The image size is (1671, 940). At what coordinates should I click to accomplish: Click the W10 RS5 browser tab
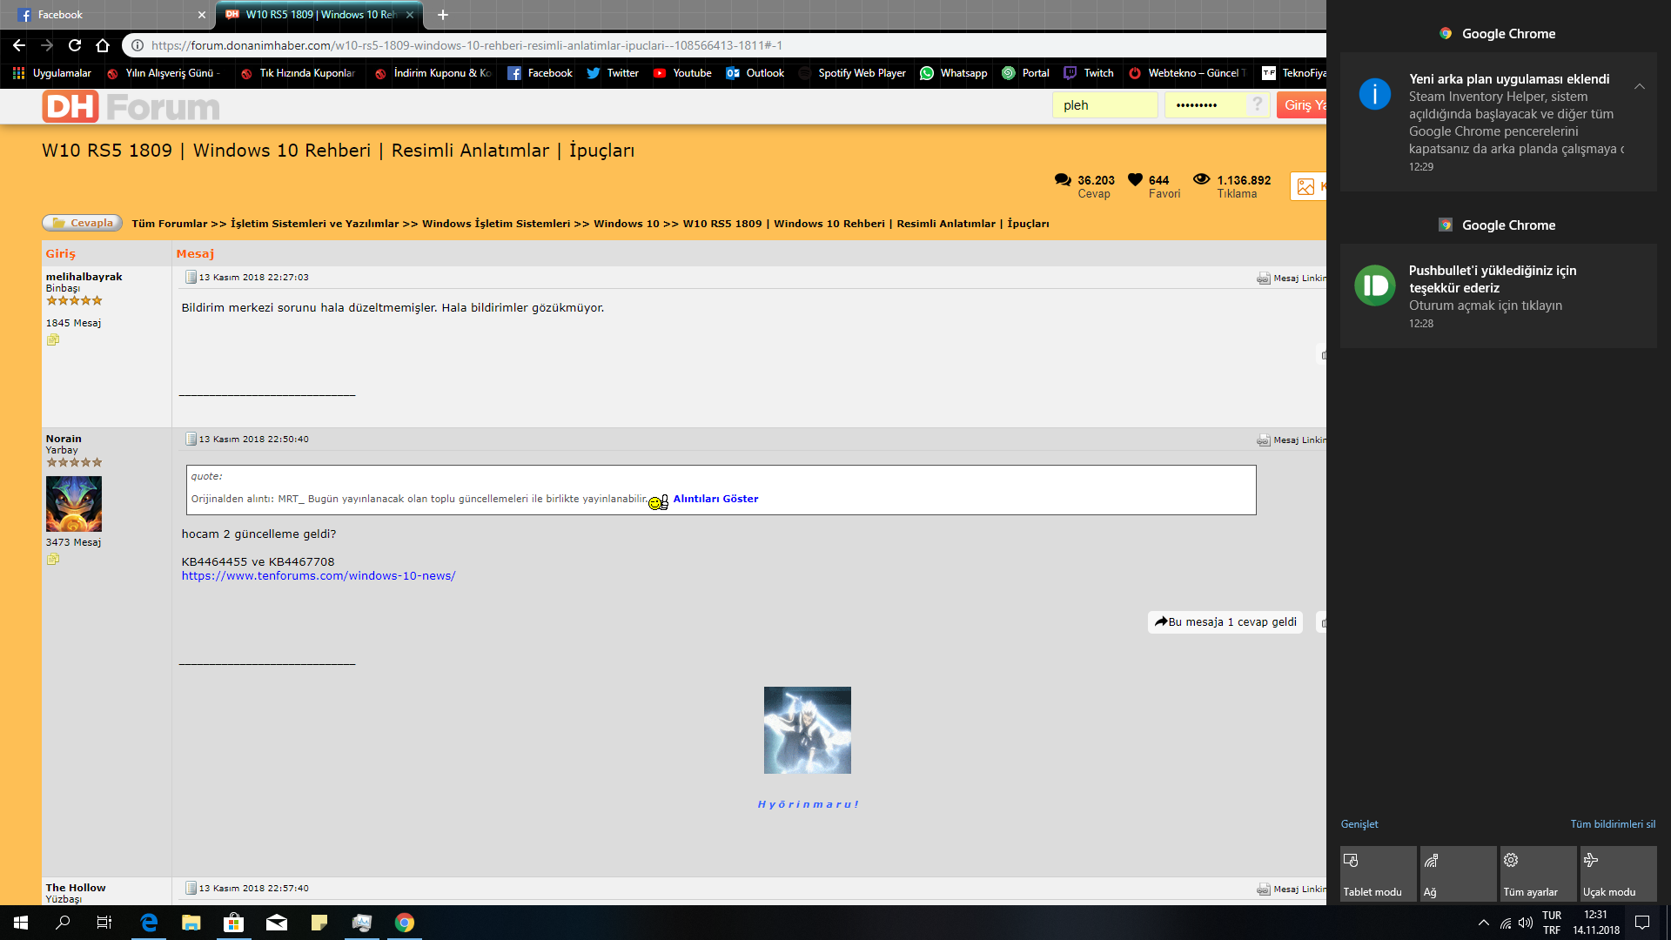point(319,14)
